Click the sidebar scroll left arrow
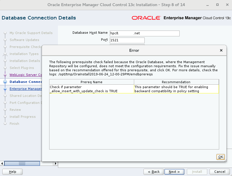232x176 pixels. (x=2, y=163)
